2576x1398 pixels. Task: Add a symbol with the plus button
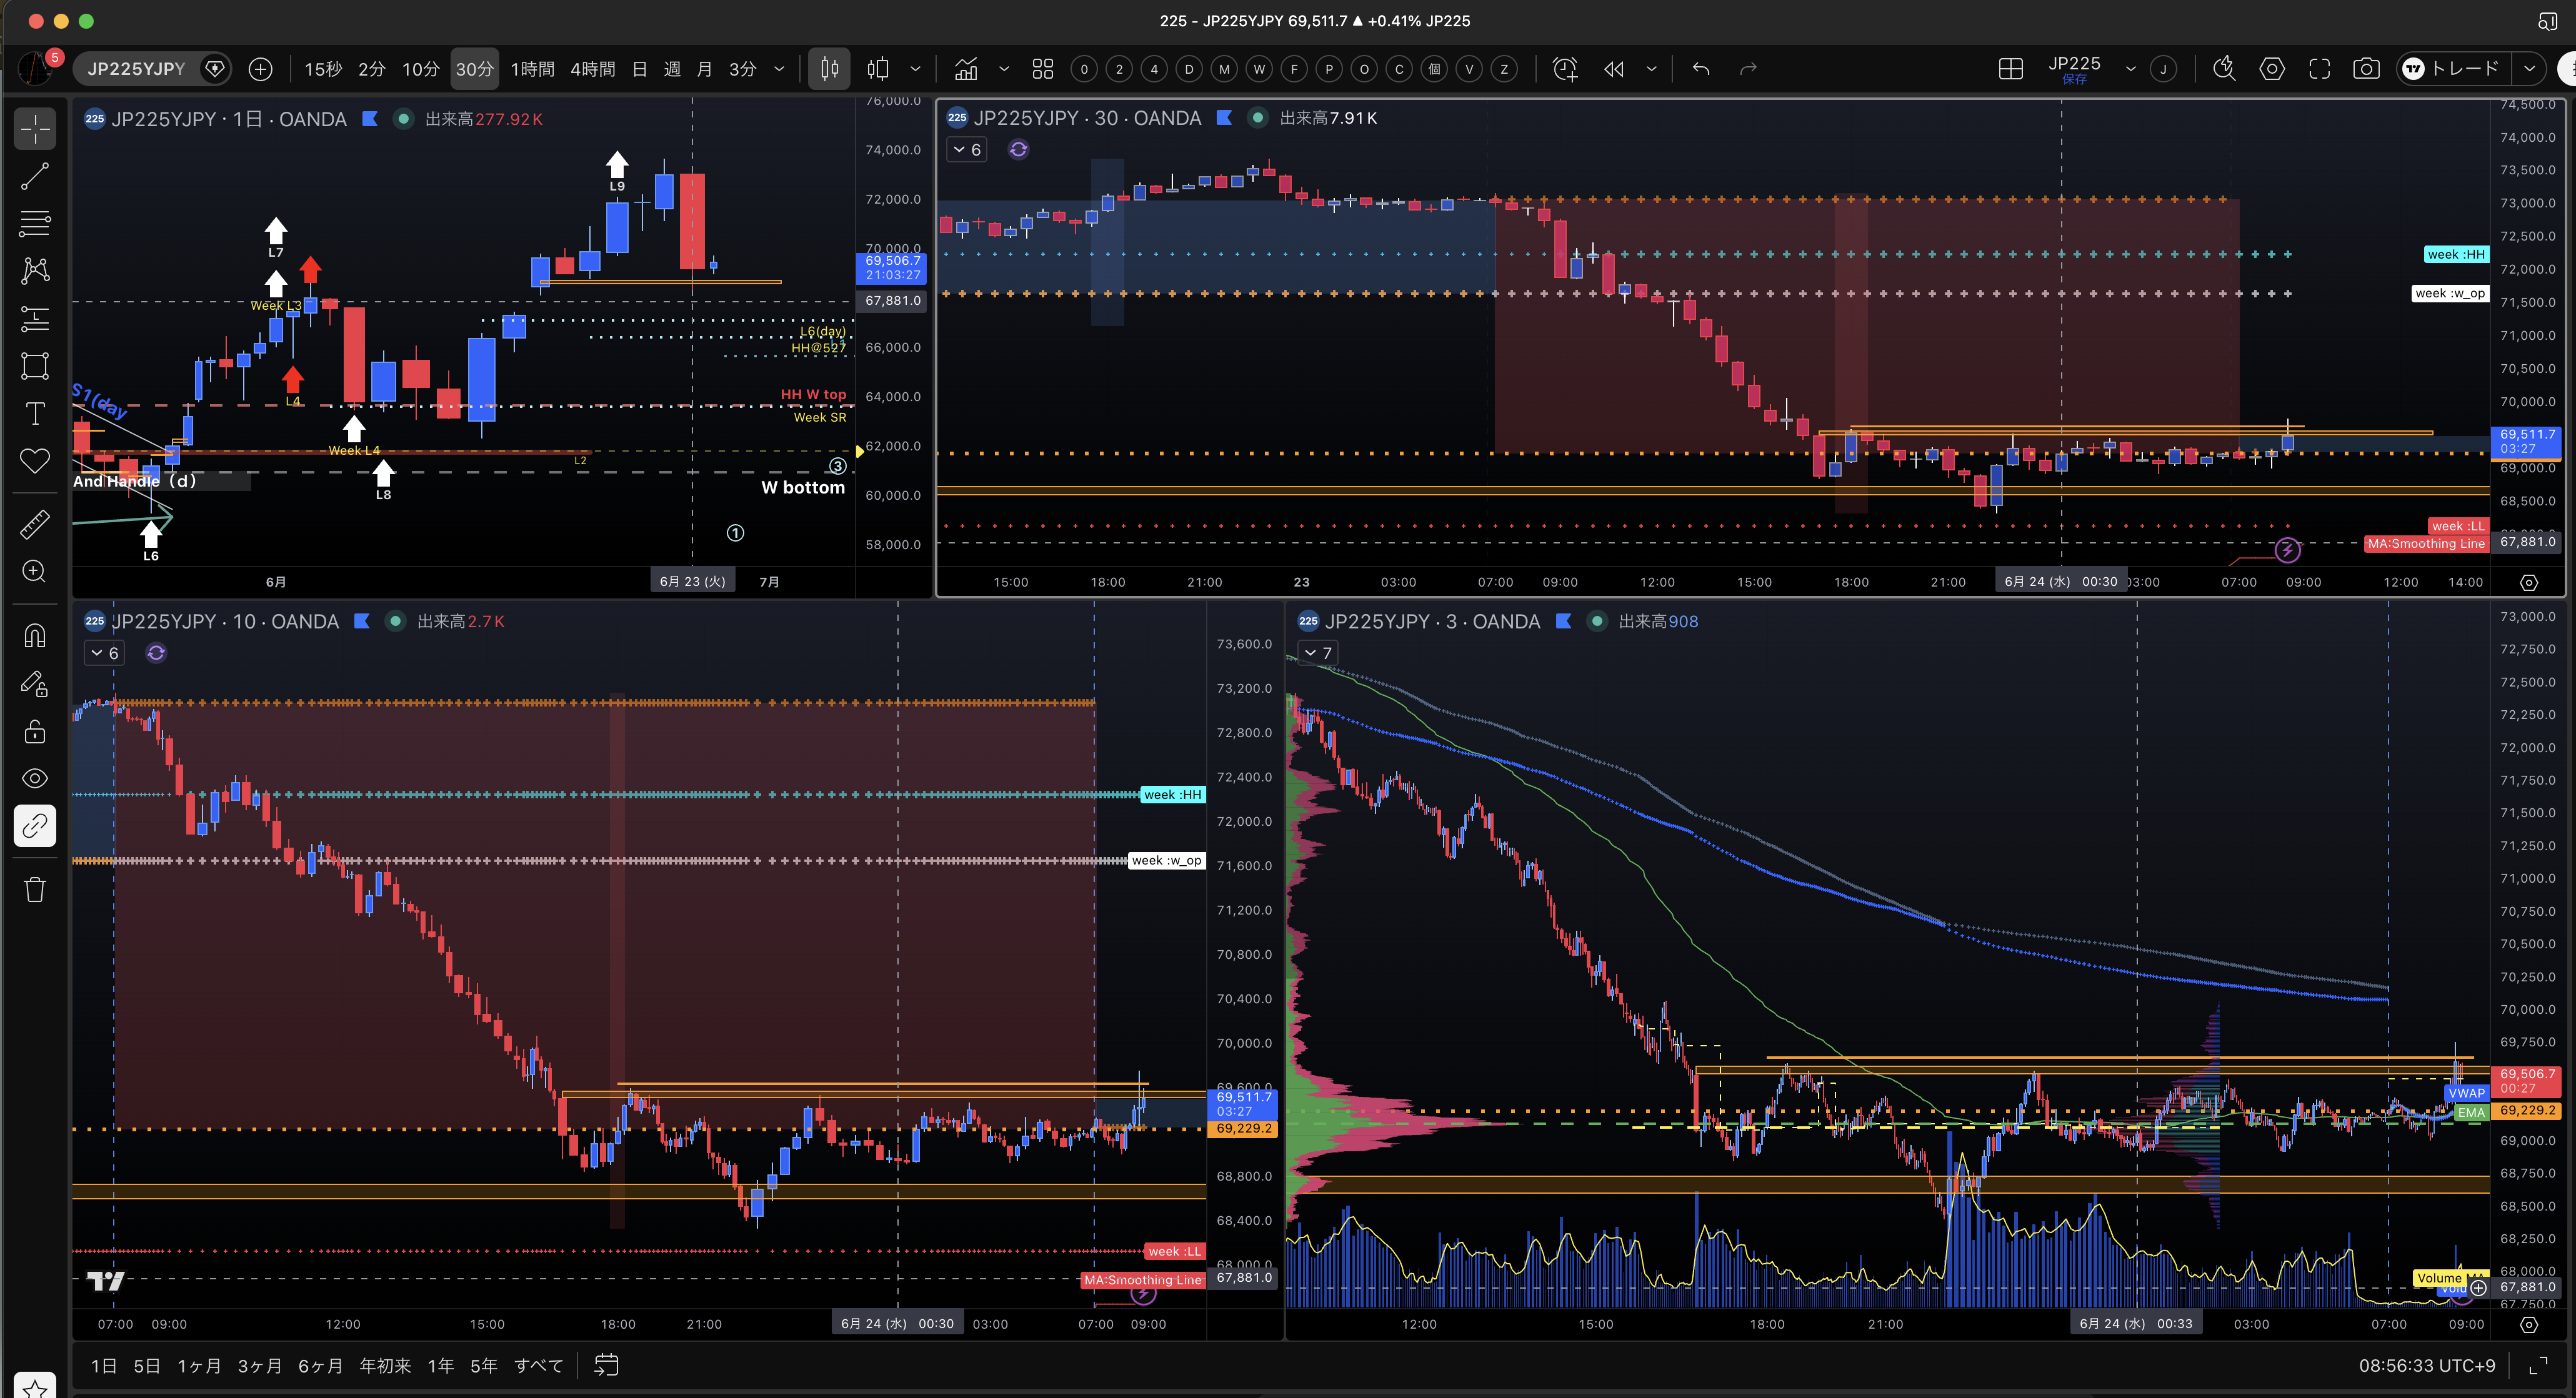(x=260, y=69)
